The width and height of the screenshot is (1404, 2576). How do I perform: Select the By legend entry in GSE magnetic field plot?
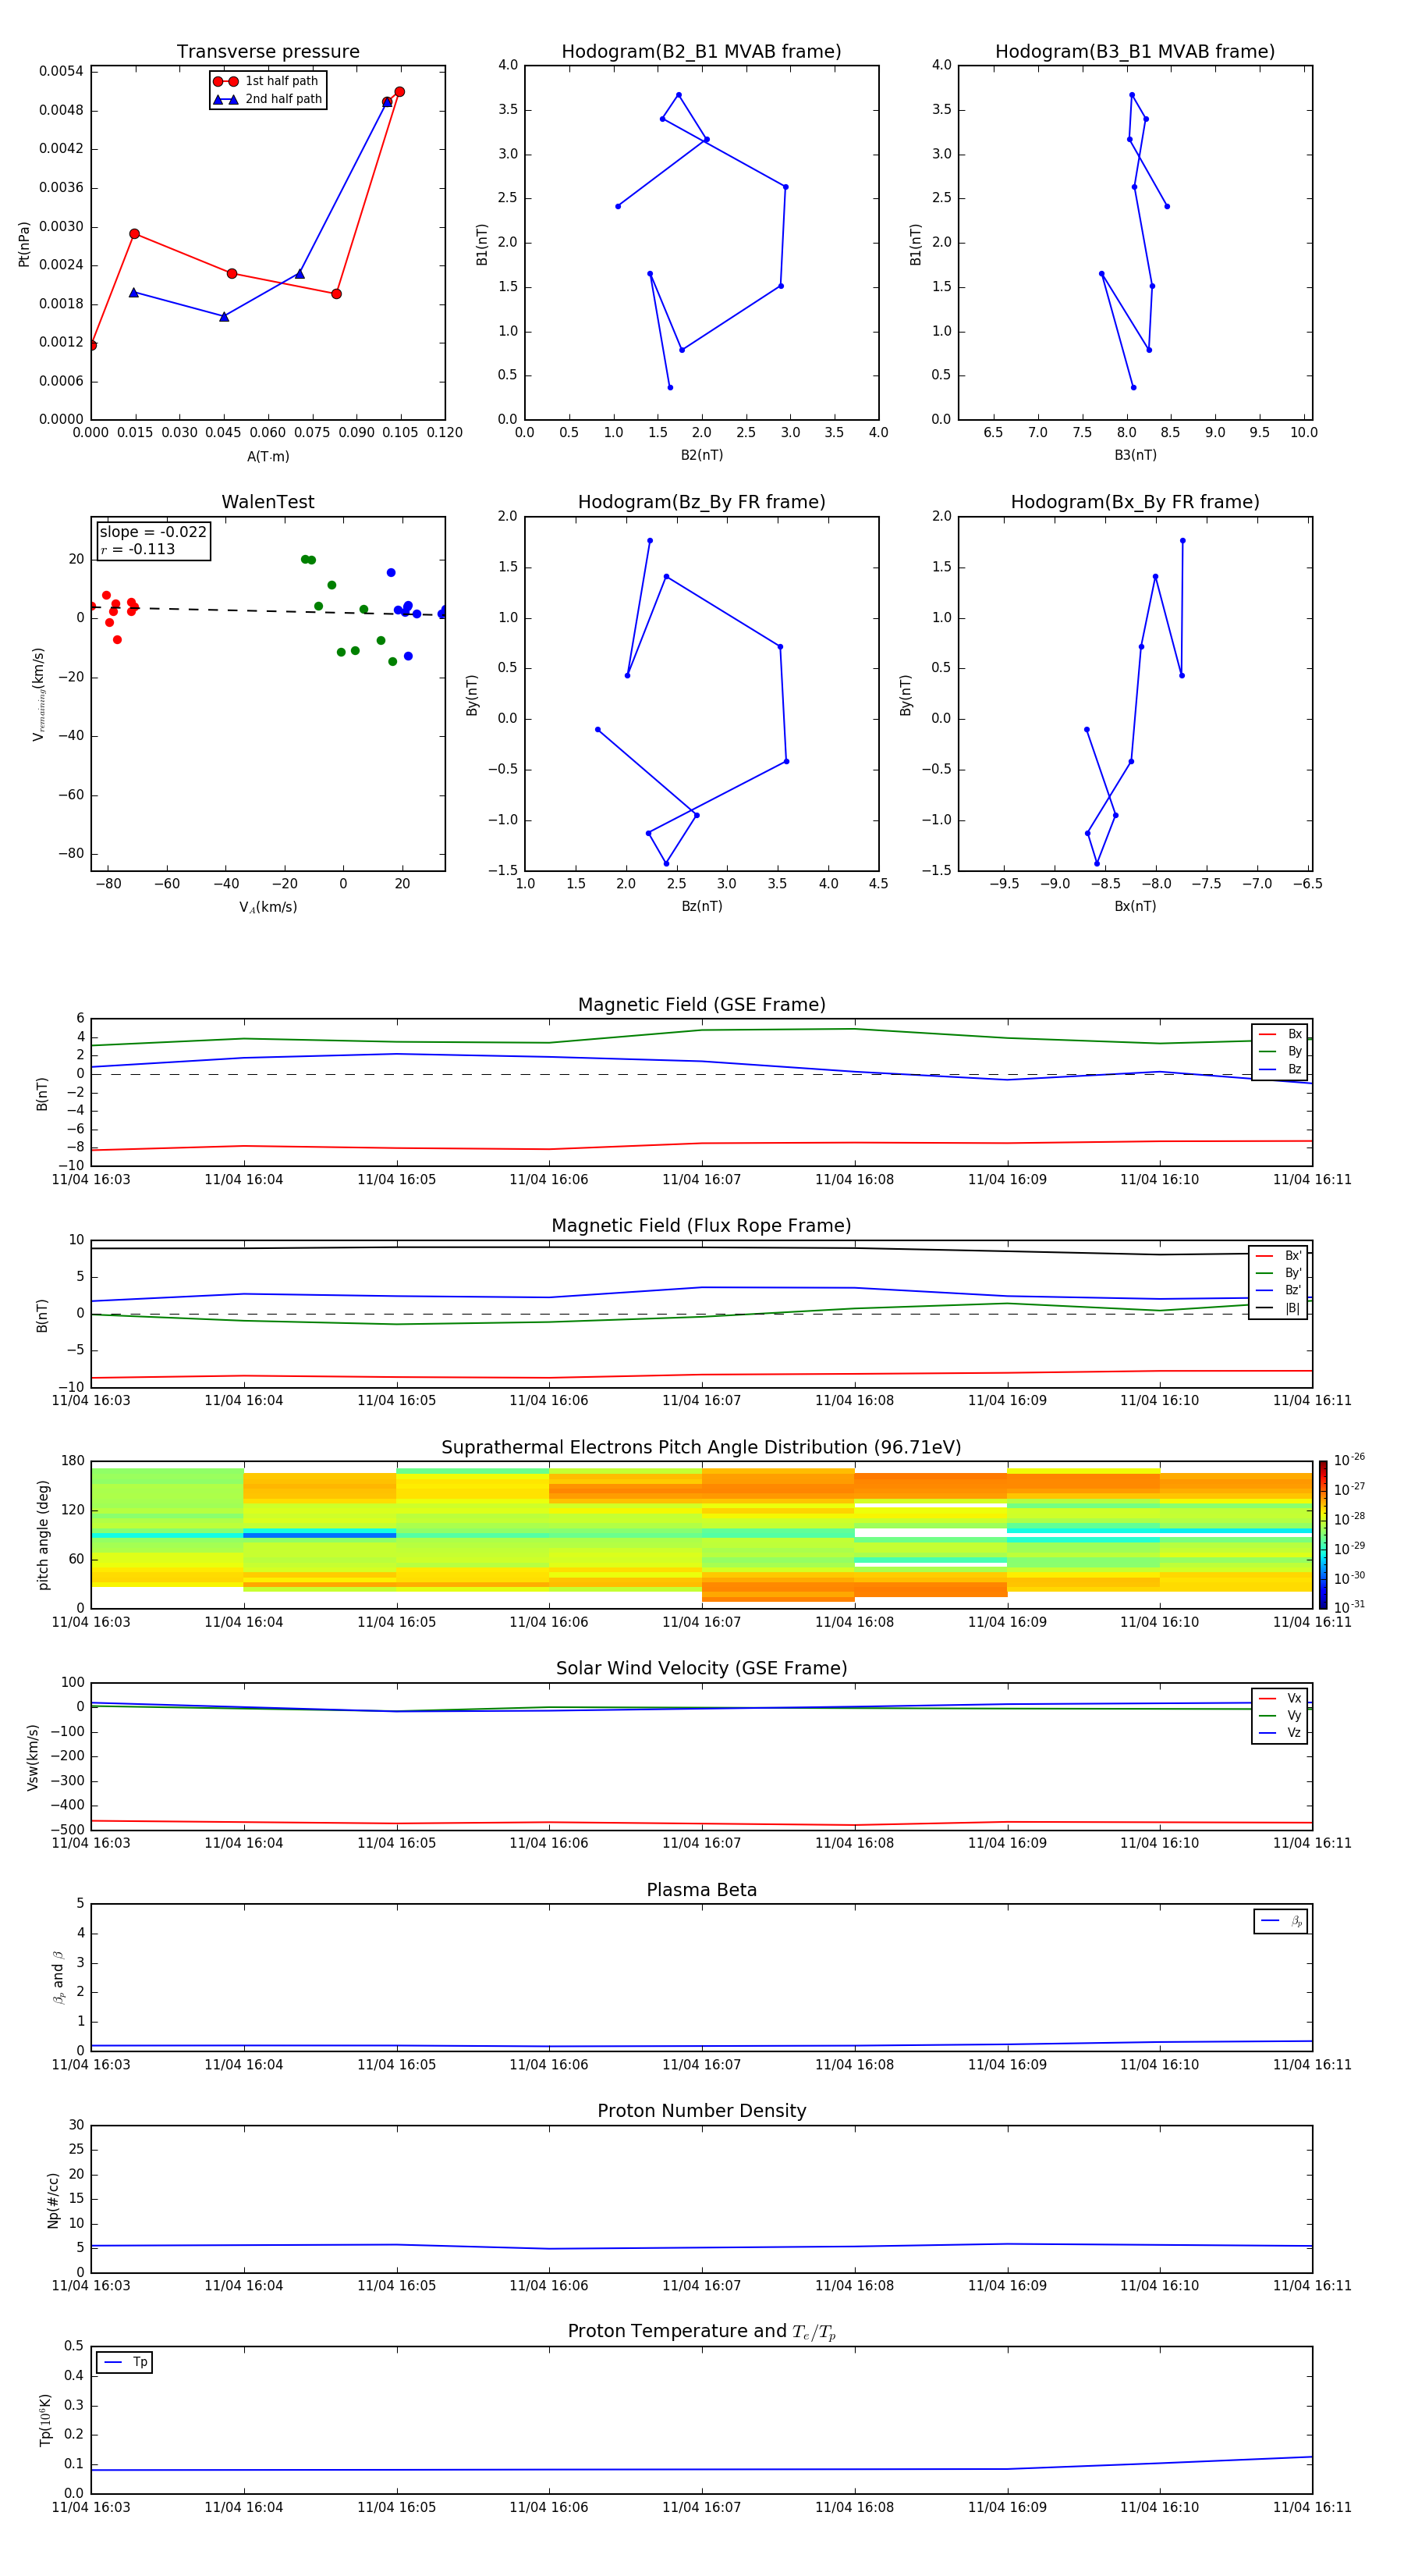[x=1280, y=1051]
